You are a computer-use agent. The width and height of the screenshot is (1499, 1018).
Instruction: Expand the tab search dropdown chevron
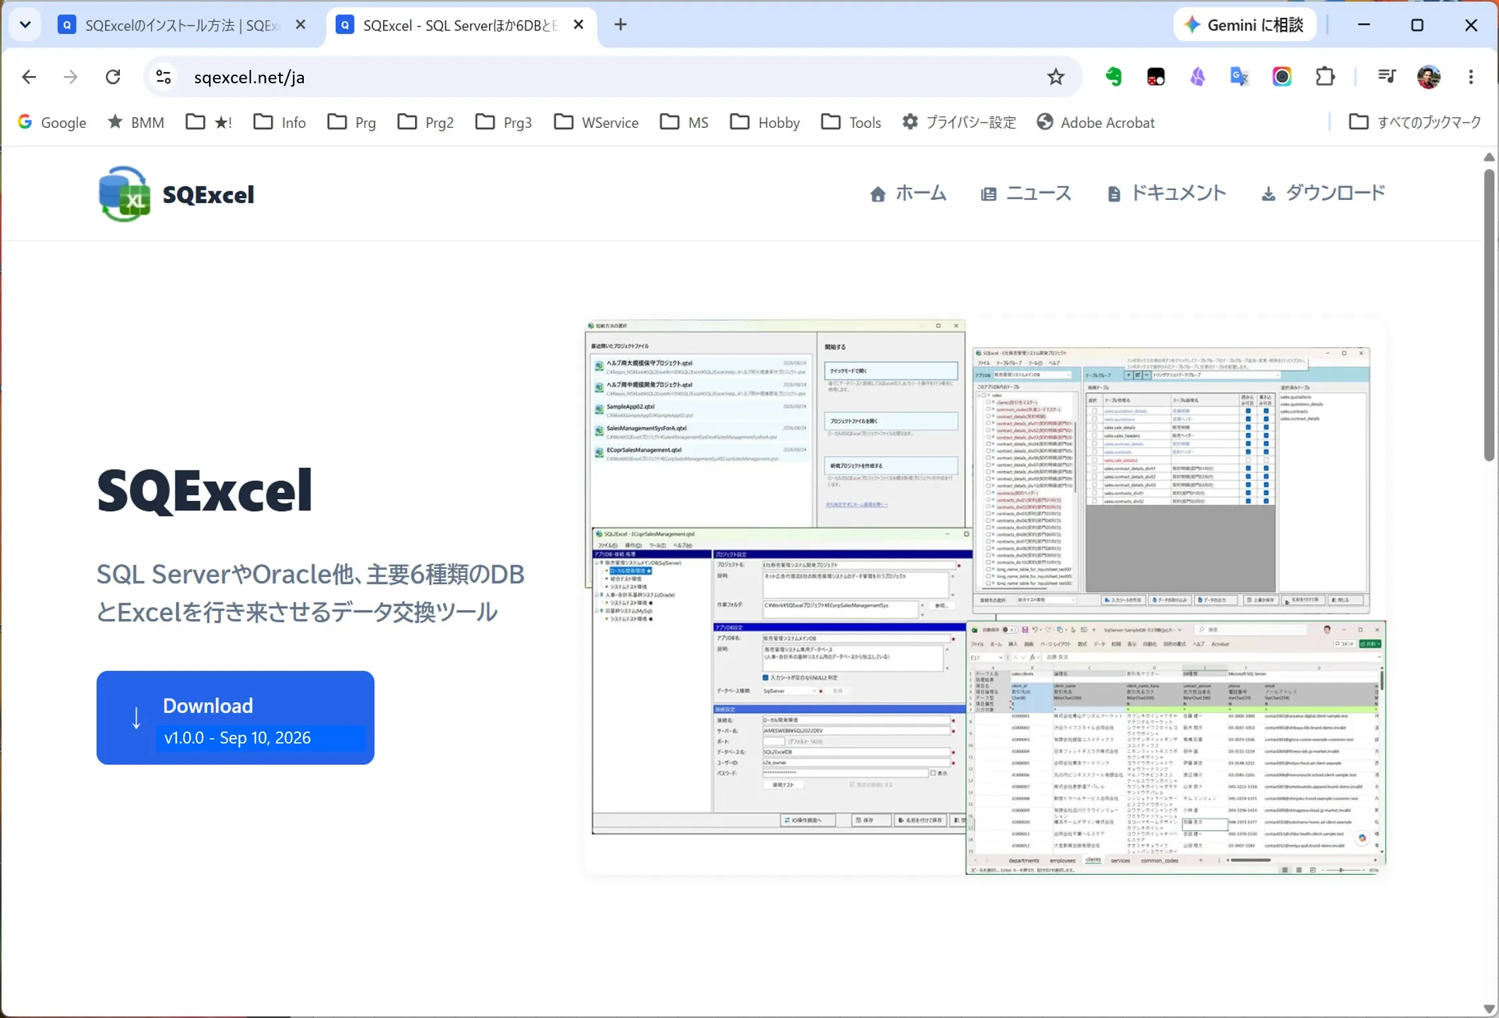25,25
